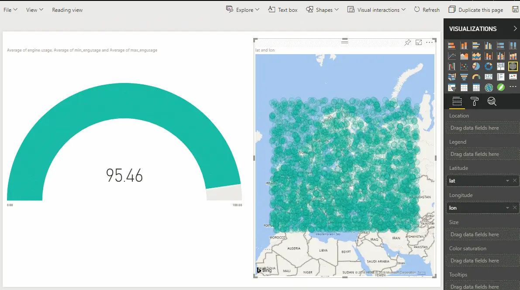Select the Stacked column chart visualization
520x290 pixels.
(464, 45)
